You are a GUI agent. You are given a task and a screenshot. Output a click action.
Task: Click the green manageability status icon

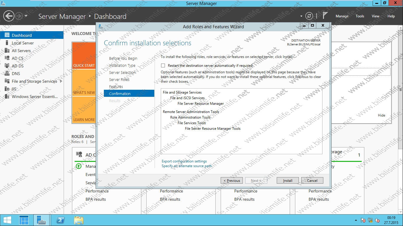(x=78, y=166)
